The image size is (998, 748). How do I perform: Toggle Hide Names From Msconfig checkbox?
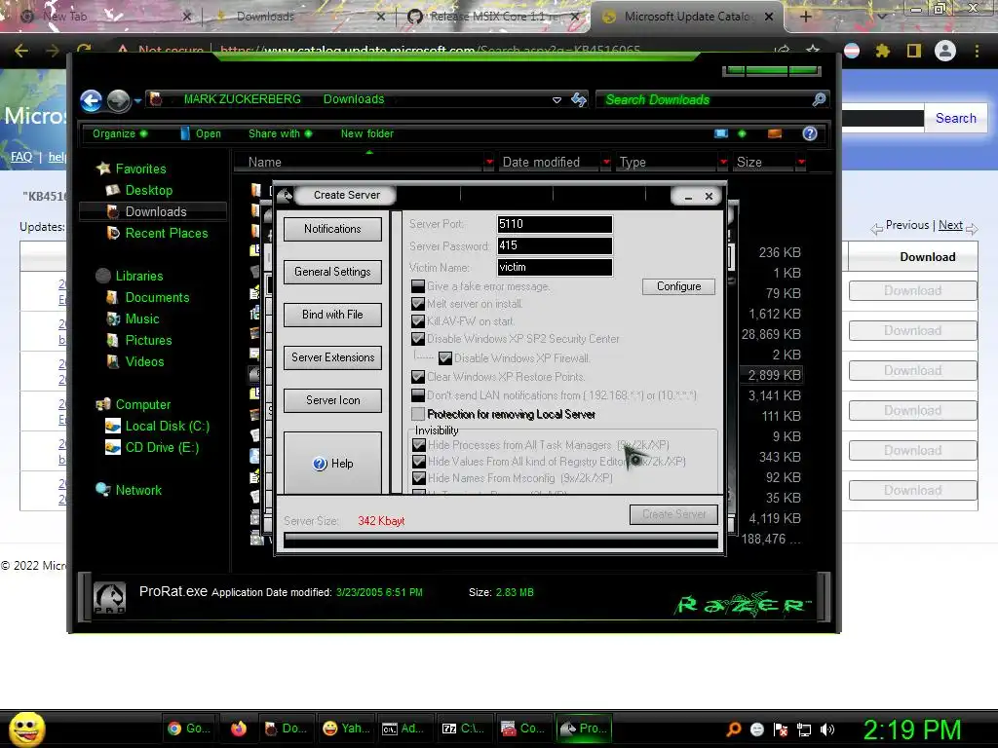pyautogui.click(x=419, y=477)
